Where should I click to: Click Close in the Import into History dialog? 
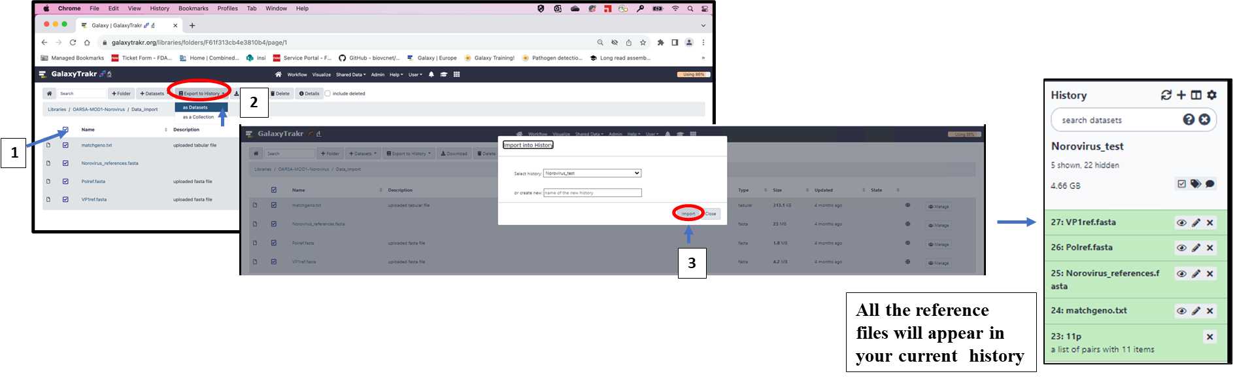[711, 214]
